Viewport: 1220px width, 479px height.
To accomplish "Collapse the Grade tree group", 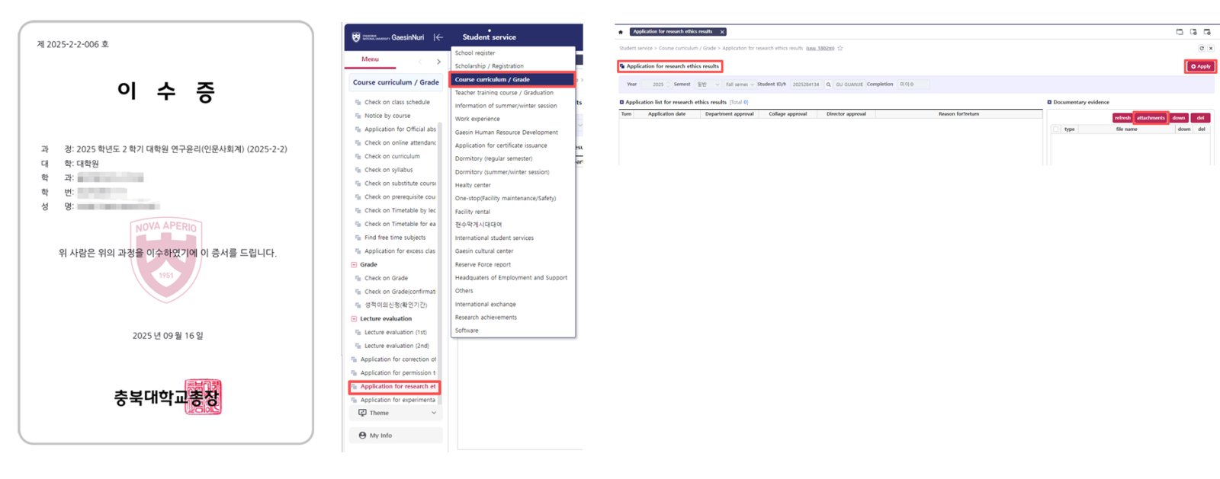I will click(354, 264).
